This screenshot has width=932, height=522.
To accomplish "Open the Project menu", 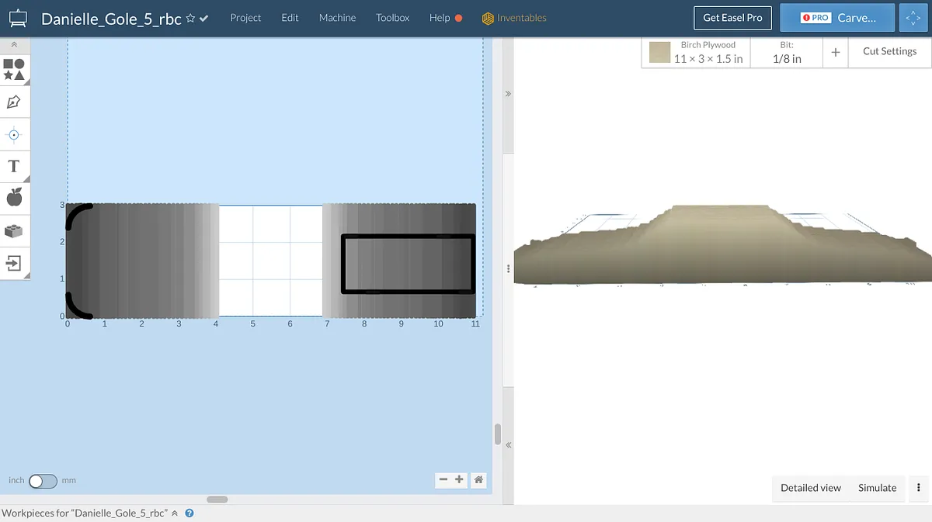I will click(x=245, y=18).
